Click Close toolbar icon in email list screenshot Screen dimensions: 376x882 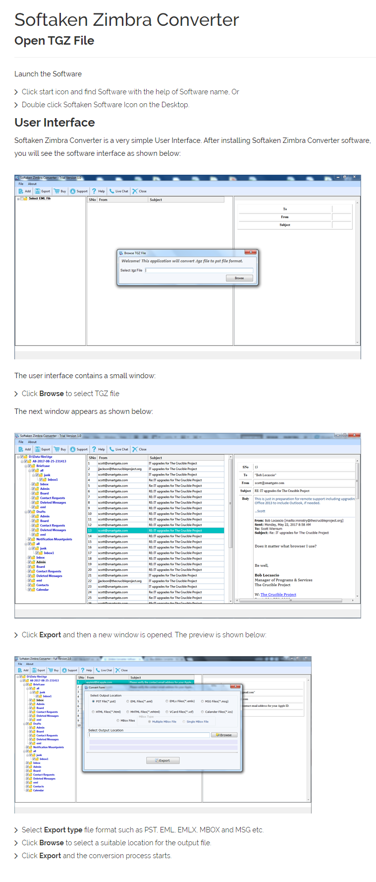click(x=135, y=449)
